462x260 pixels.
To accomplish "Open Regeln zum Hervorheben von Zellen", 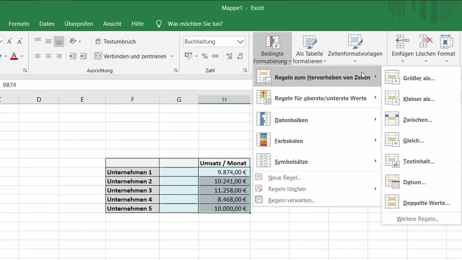I will coord(317,77).
